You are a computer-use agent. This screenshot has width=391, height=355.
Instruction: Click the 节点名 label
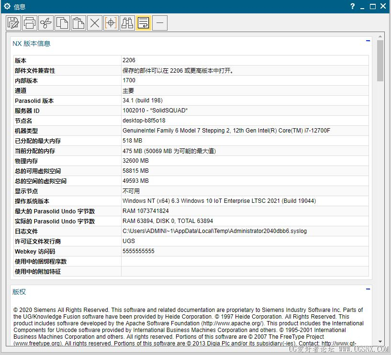tap(23, 121)
